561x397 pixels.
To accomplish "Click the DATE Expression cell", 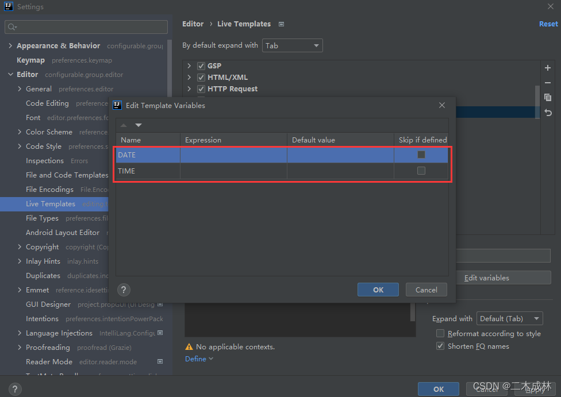I will pos(233,155).
